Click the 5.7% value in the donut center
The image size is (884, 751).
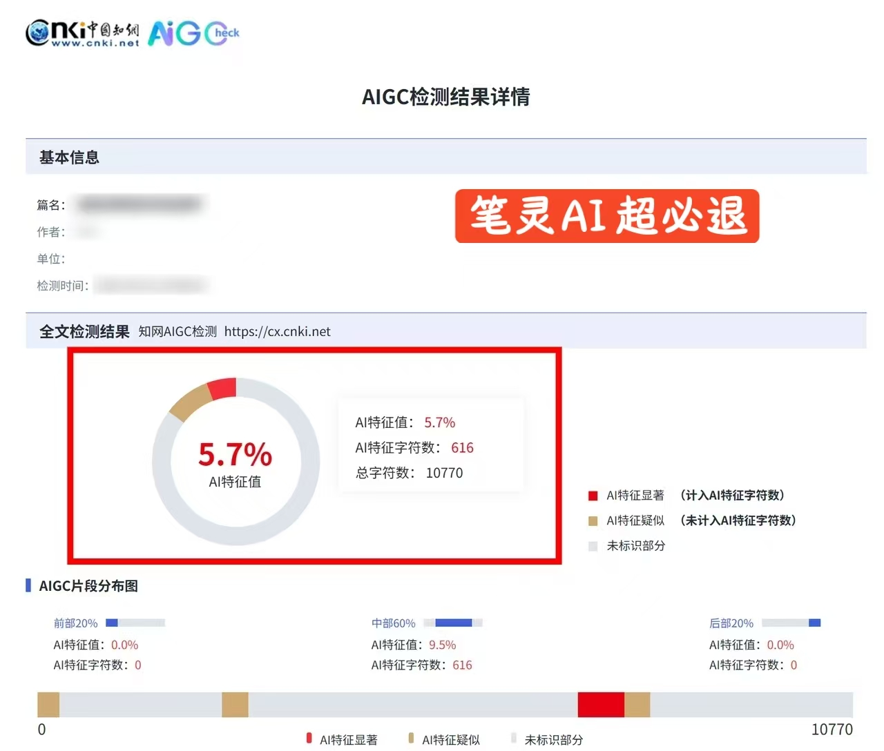[235, 454]
